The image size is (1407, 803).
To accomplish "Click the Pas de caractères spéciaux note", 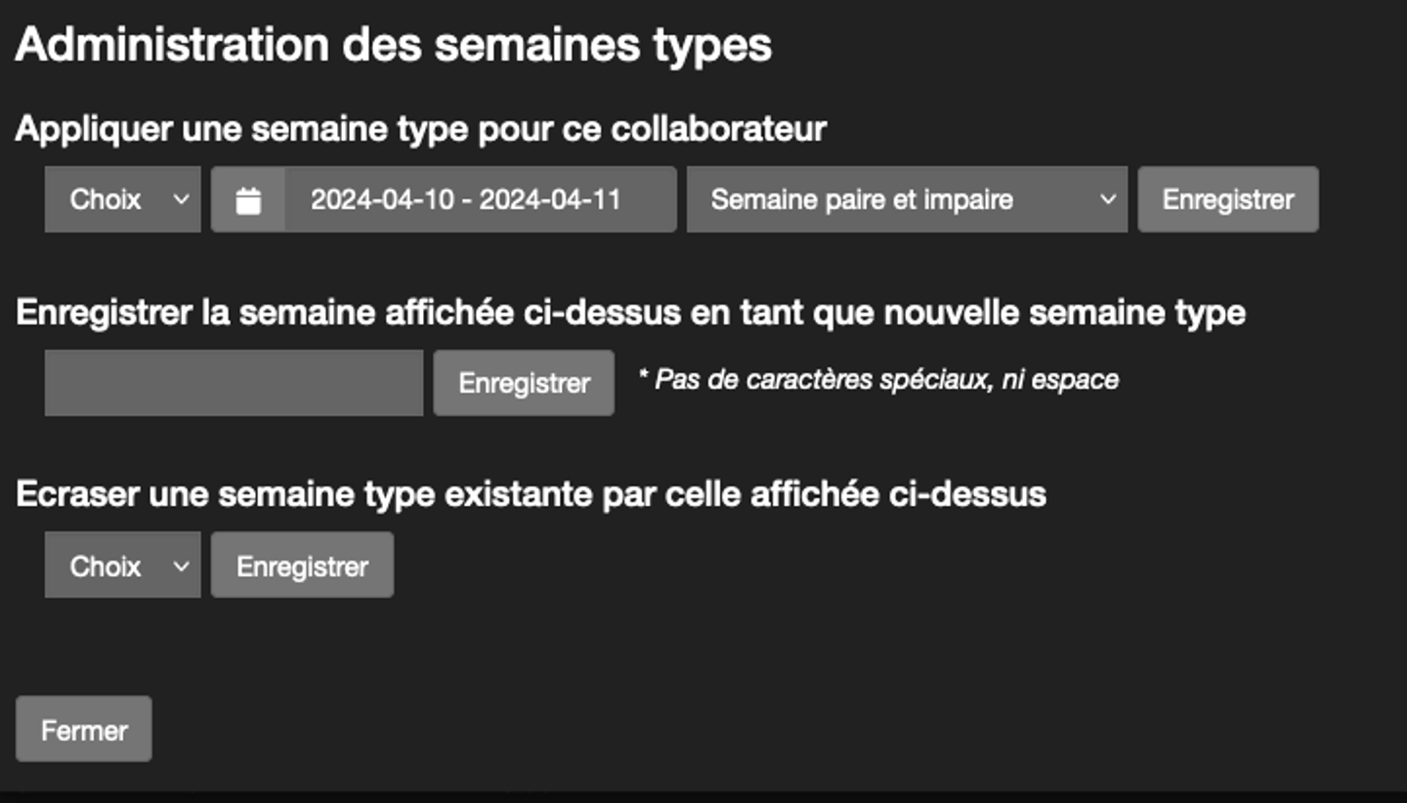I will [x=878, y=380].
